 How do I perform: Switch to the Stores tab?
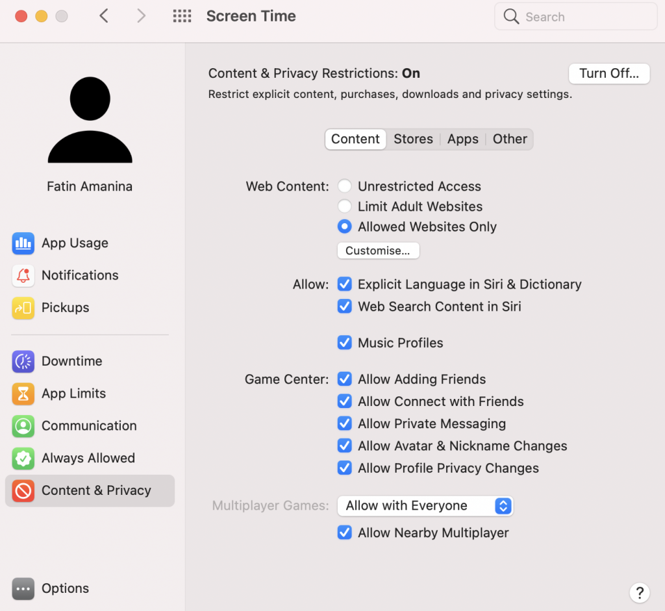click(x=413, y=139)
